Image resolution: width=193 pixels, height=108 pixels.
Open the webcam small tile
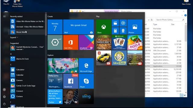(x=123, y=31)
